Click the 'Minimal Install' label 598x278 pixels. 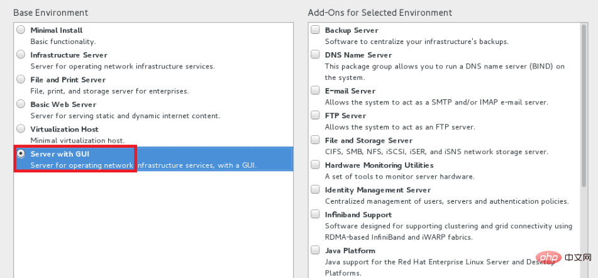[x=57, y=30]
